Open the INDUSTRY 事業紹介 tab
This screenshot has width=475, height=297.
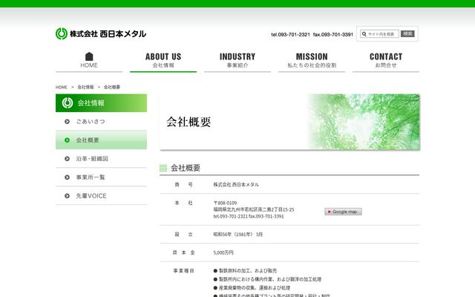pos(237,61)
